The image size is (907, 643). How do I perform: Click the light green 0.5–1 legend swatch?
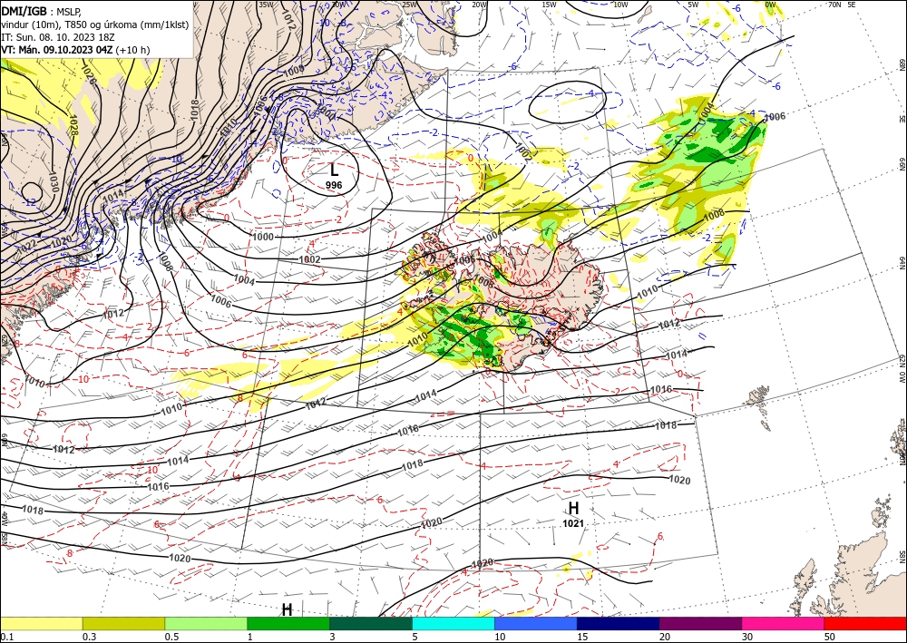(x=206, y=623)
